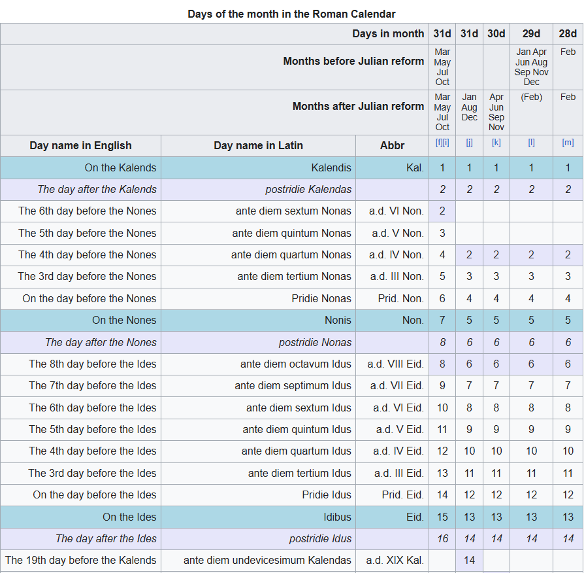Open footnote link [i]
Screen dimensions: 584x573
(x=446, y=143)
